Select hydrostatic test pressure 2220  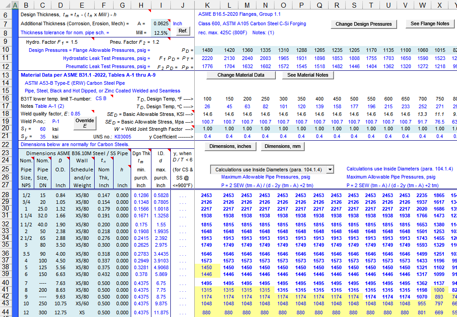pyautogui.click(x=207, y=58)
